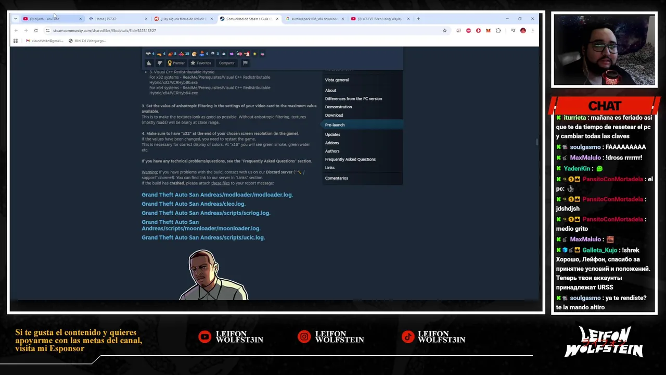666x375 pixels.
Task: Open the 'Discord server' link
Action: (279, 172)
